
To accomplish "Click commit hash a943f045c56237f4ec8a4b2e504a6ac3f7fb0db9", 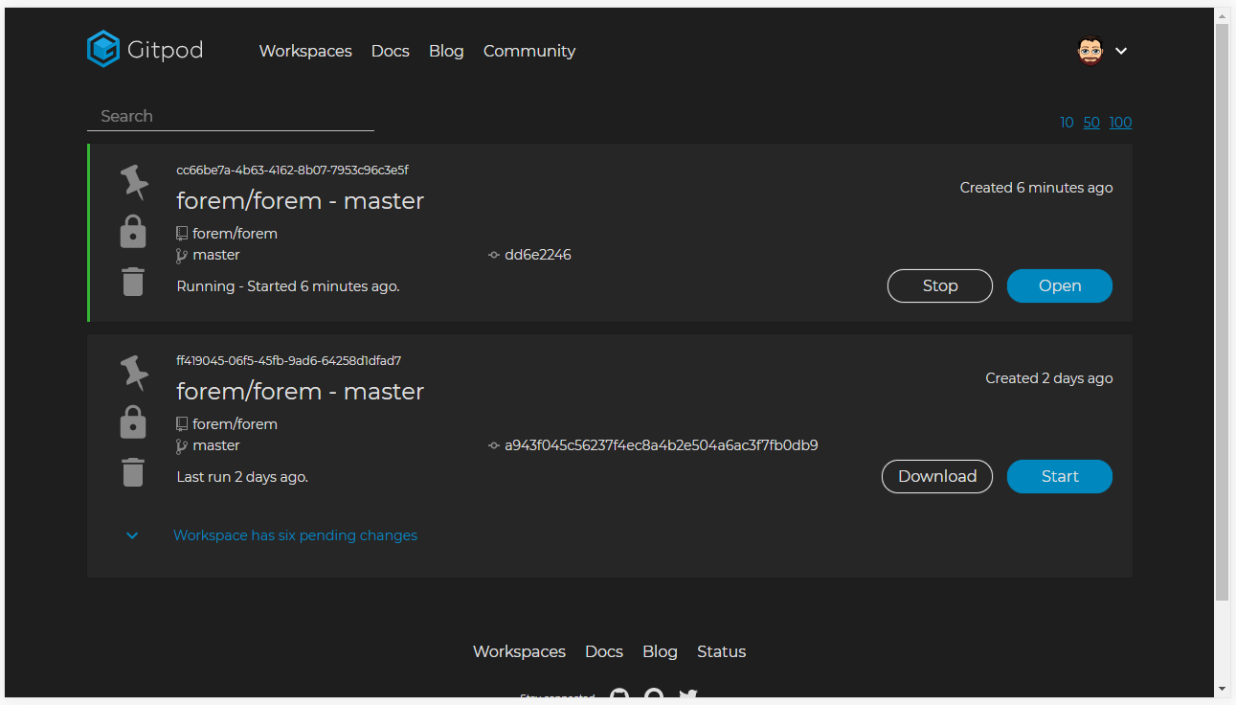I will [662, 445].
